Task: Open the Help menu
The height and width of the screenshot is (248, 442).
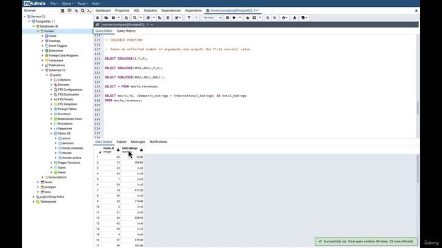Action: 96,3
